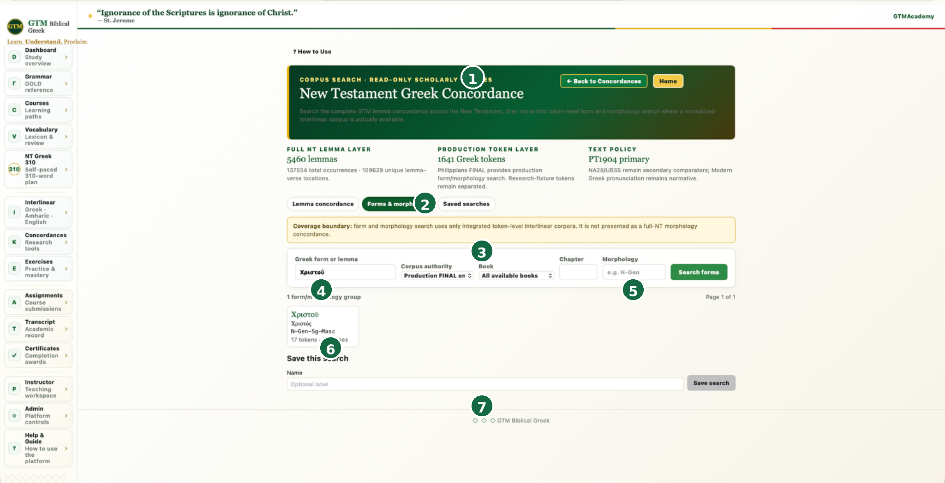Viewport: 945px width, 483px height.
Task: Open the Saved searches tab
Action: coord(466,204)
